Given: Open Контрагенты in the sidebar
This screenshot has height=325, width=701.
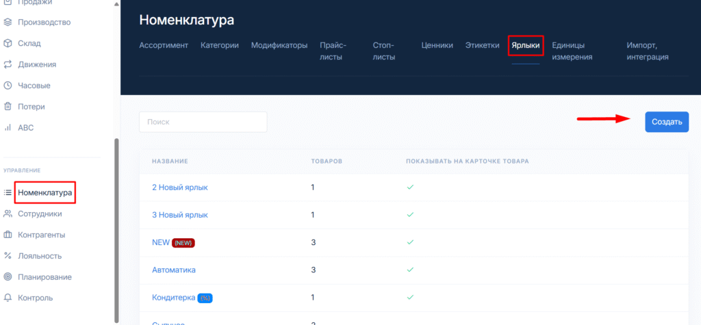Looking at the screenshot, I should pyautogui.click(x=42, y=235).
